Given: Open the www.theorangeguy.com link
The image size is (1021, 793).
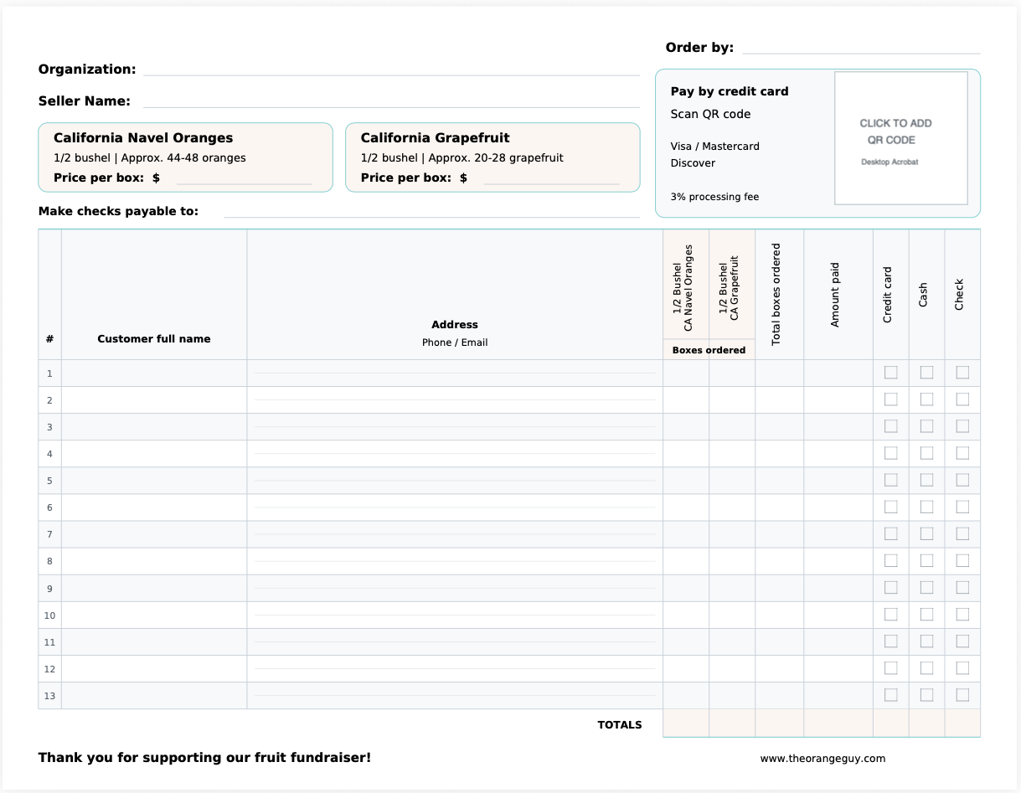Looking at the screenshot, I should tap(822, 759).
